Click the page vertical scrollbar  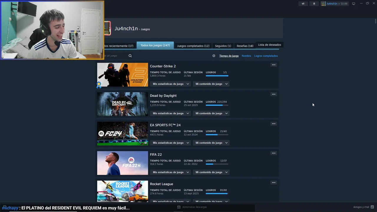tap(376, 21)
